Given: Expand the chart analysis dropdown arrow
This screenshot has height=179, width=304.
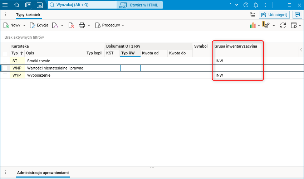Looking at the screenshot, I should (259, 25).
